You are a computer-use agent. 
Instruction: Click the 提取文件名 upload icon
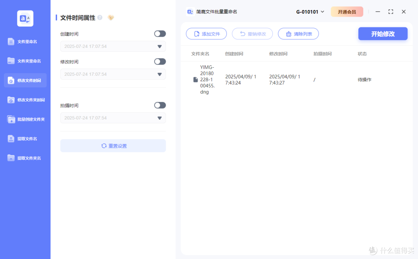coord(11,139)
